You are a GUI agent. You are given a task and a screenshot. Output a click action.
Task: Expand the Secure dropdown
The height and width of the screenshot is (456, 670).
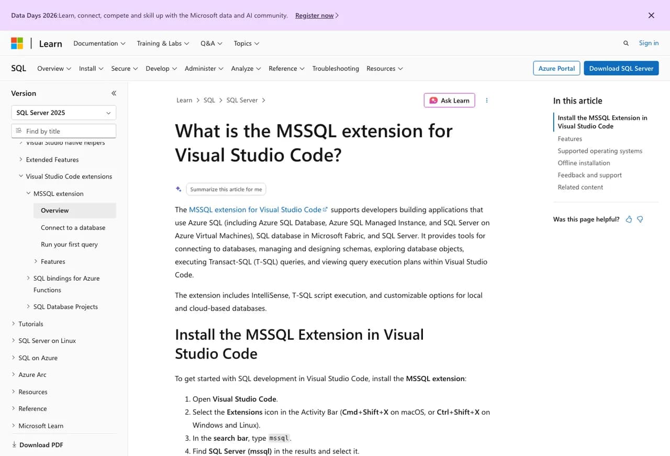click(125, 69)
